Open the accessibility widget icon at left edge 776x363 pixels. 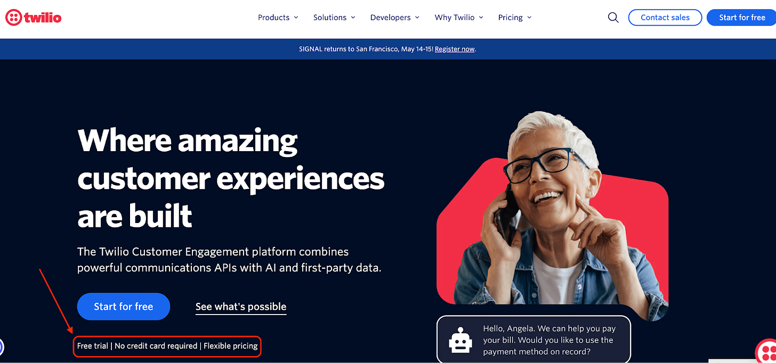pyautogui.click(x=2, y=347)
